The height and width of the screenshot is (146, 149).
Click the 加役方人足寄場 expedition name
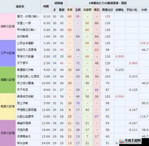pyautogui.click(x=27, y=50)
